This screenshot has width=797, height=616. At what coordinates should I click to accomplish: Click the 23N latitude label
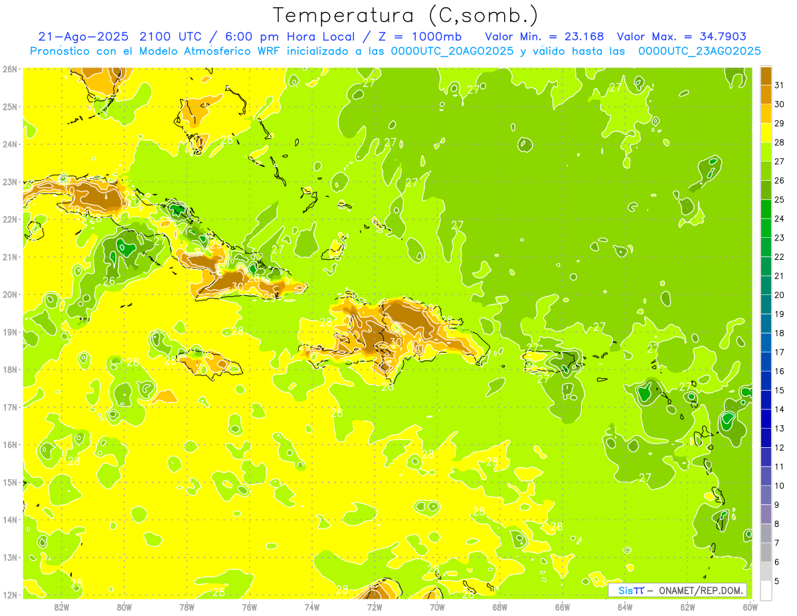coord(9,181)
